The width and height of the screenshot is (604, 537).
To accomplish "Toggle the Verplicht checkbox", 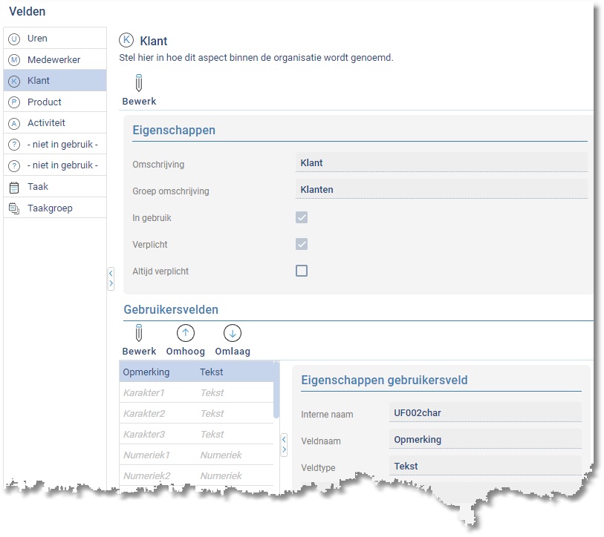I will tap(302, 245).
